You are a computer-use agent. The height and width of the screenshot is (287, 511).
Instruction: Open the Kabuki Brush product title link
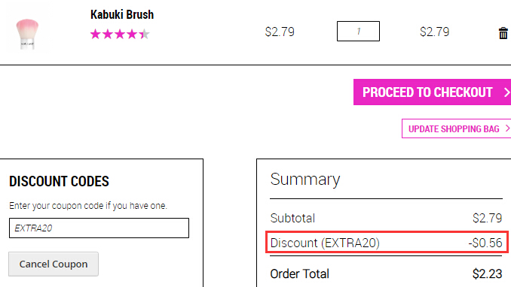click(122, 14)
